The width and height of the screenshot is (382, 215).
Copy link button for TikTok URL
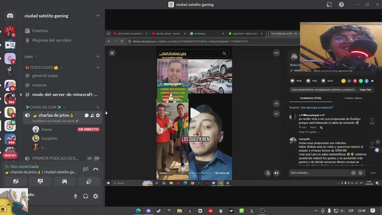tap(365, 90)
